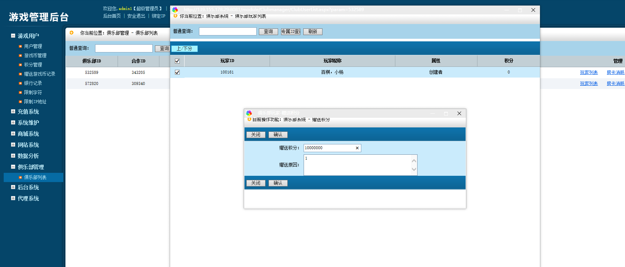Click 安全退出 in the top menu
The height and width of the screenshot is (267, 625).
136,16
